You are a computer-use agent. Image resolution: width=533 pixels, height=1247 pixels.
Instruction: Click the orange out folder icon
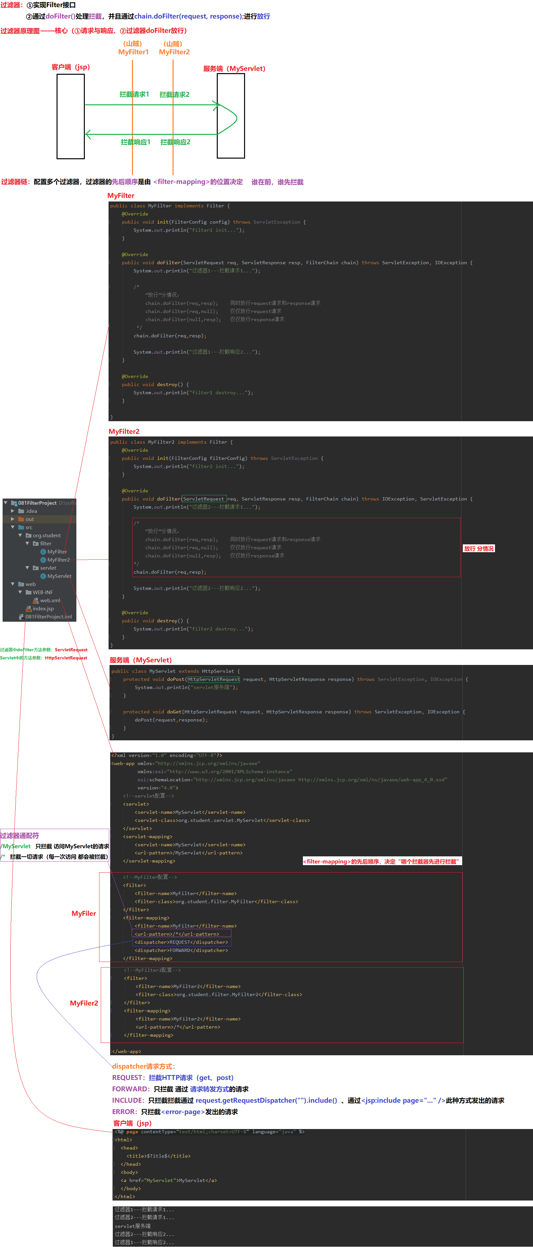click(21, 519)
